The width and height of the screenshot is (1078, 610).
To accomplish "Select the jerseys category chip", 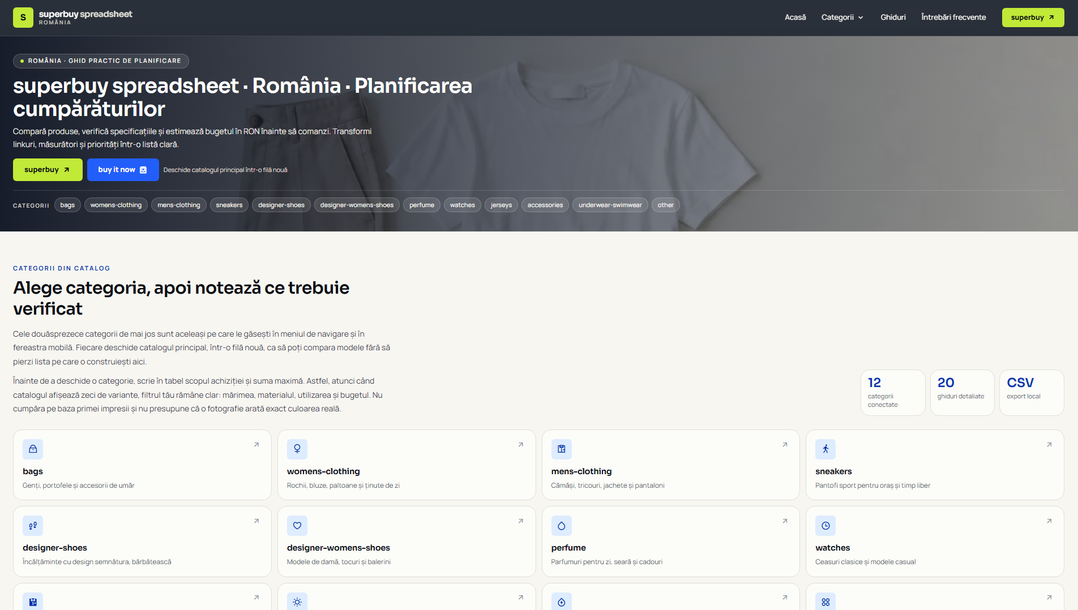I will point(501,205).
